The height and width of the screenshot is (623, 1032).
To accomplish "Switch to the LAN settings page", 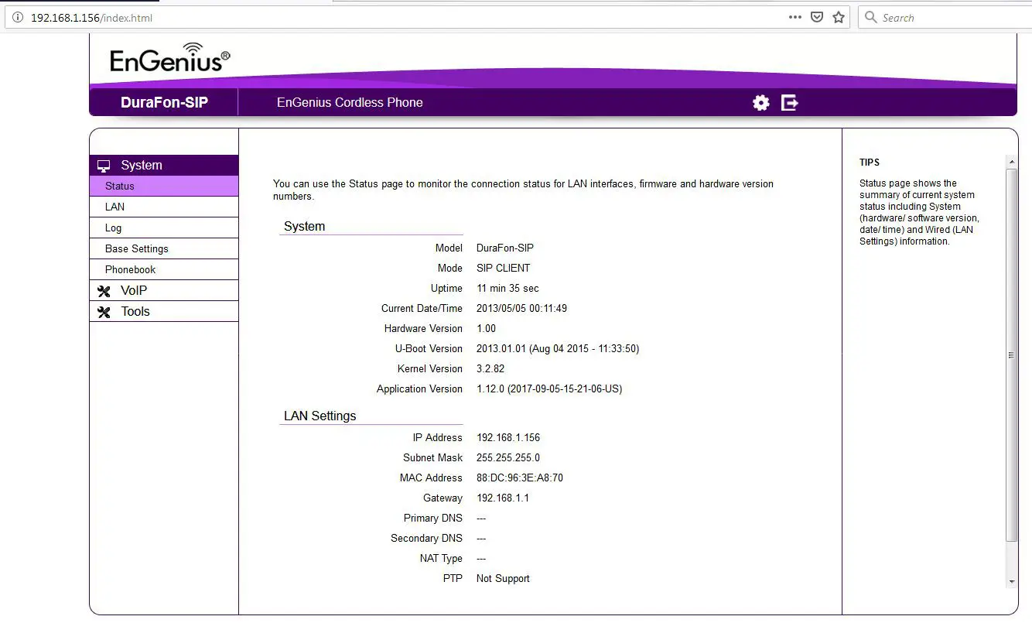I will coord(114,207).
